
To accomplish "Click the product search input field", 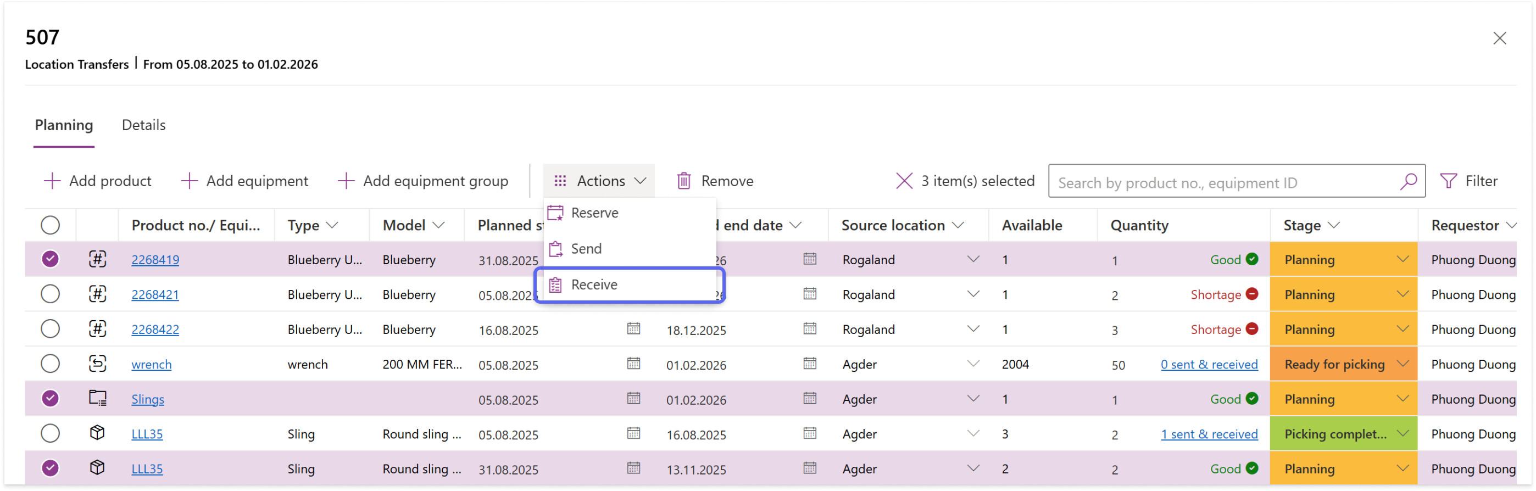I will coord(1222,182).
